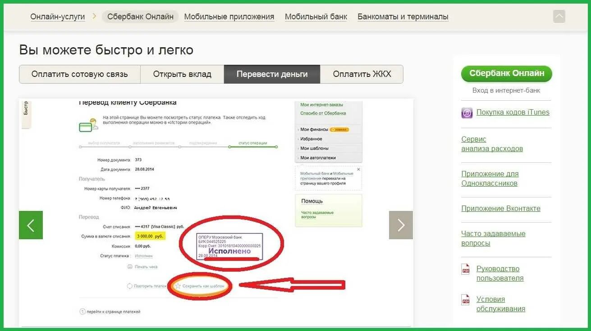Click Печать чека link
591x331 pixels.
[146, 267]
